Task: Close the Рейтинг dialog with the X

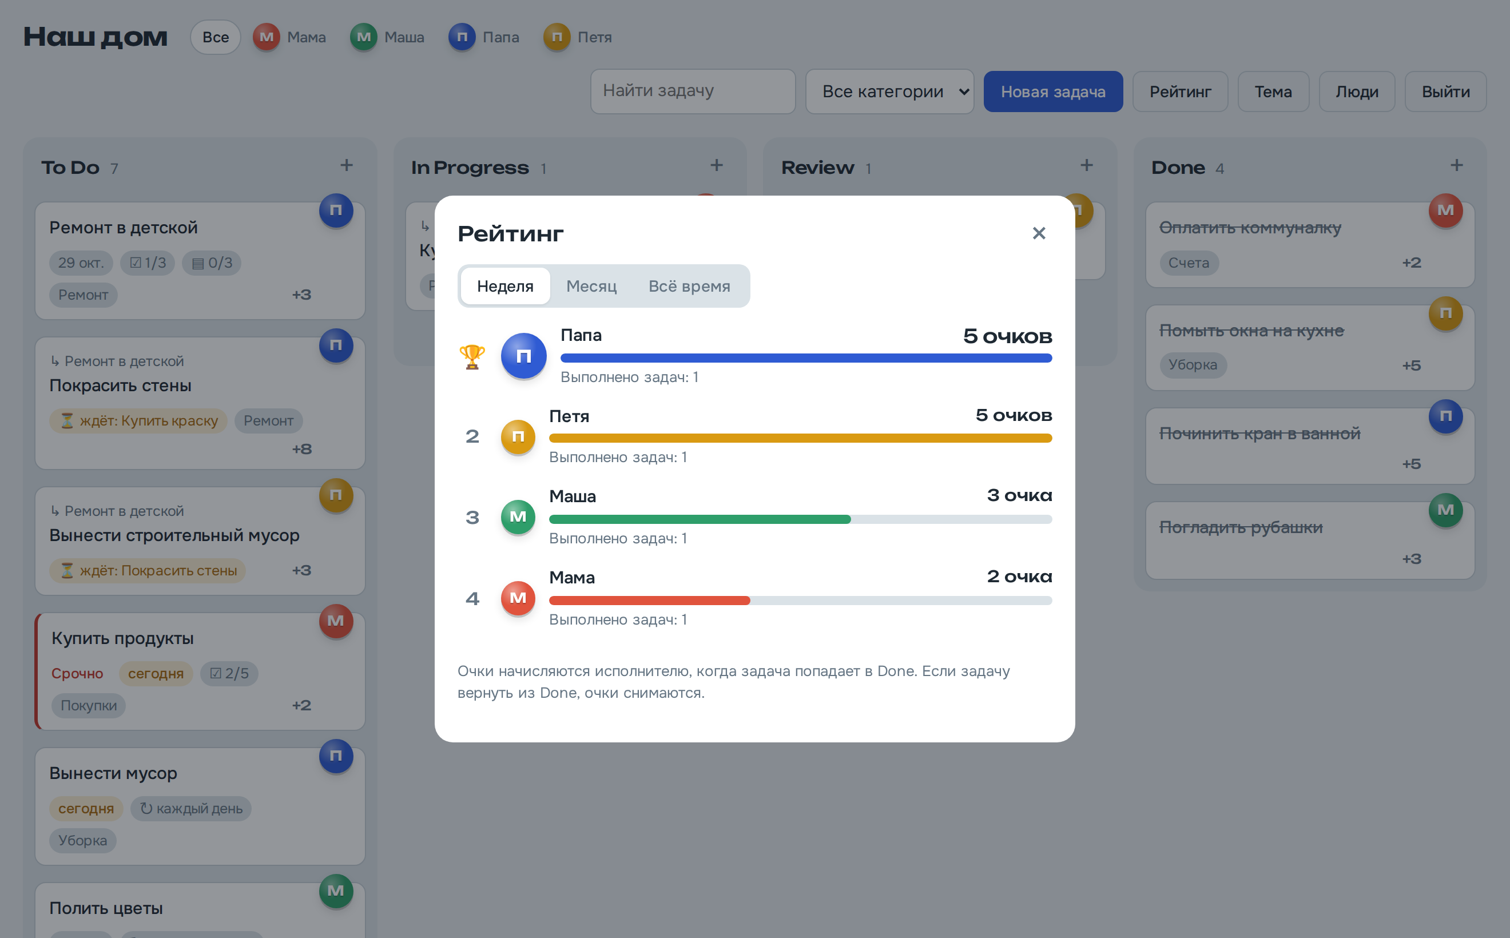Action: point(1039,233)
